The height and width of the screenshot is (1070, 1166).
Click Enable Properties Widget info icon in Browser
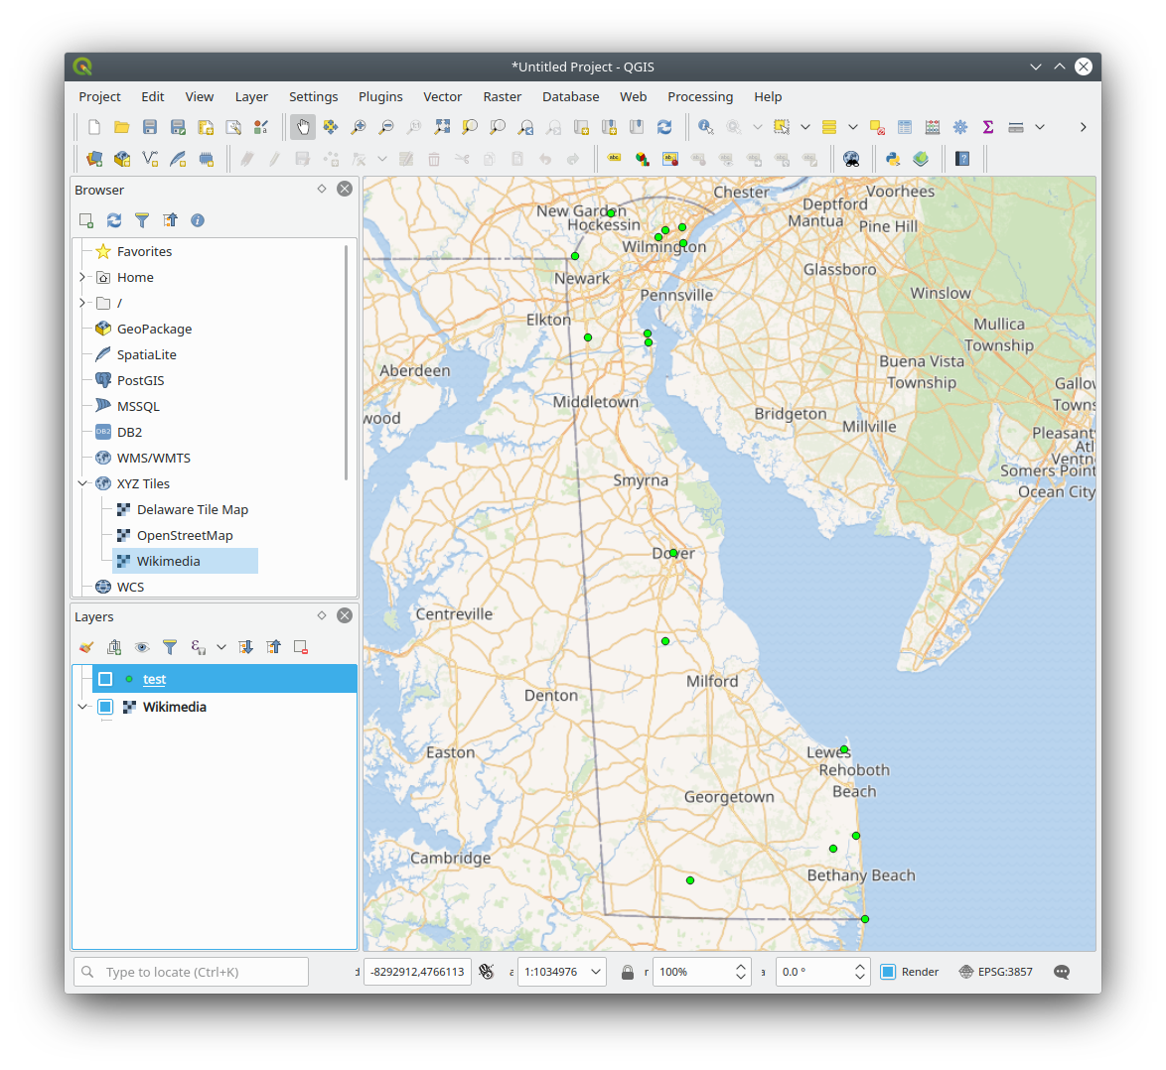click(197, 220)
